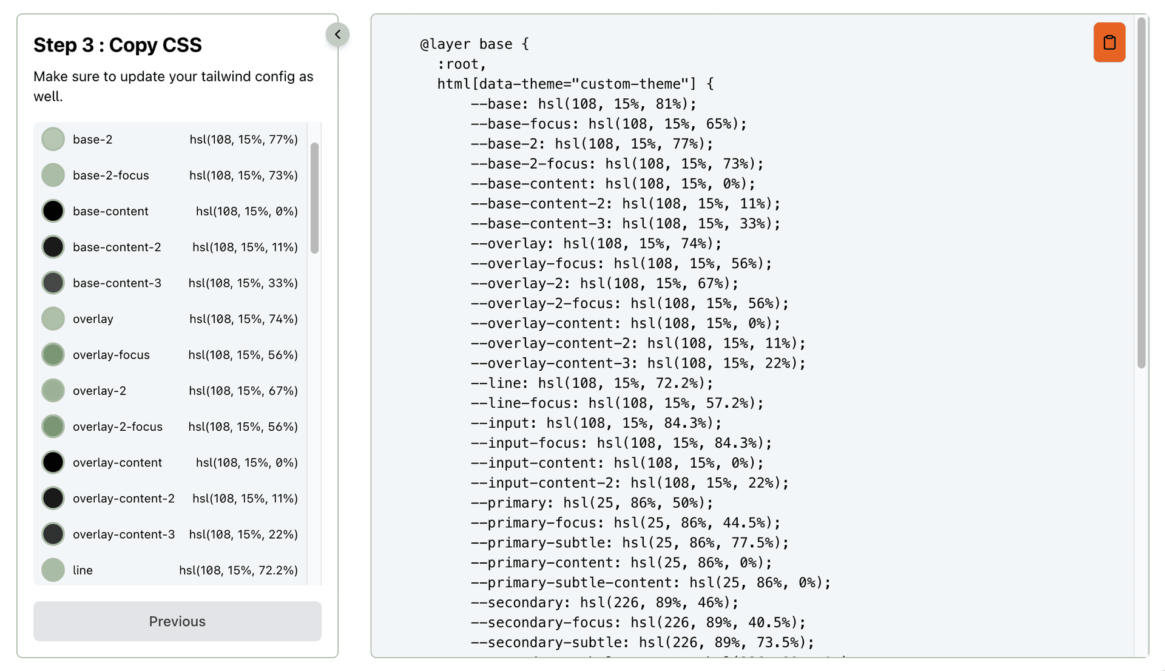Pick the black base-content swatch
This screenshot has width=1165, height=671.
tap(53, 211)
